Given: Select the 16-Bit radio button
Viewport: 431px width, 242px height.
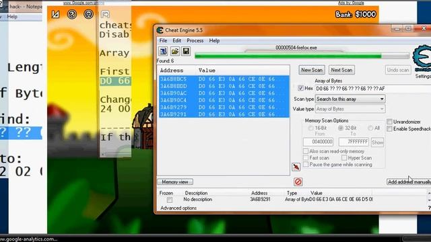Looking at the screenshot, I should point(311,128).
